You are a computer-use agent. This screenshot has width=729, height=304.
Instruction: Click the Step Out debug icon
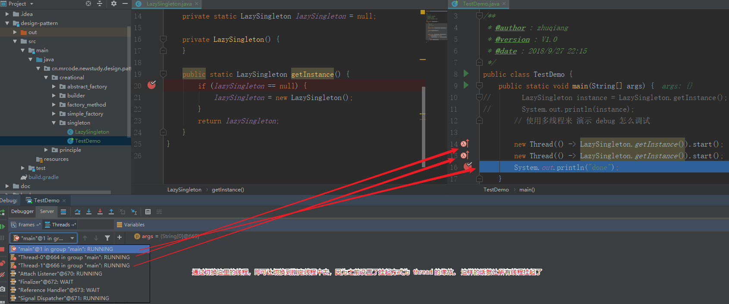click(x=111, y=212)
